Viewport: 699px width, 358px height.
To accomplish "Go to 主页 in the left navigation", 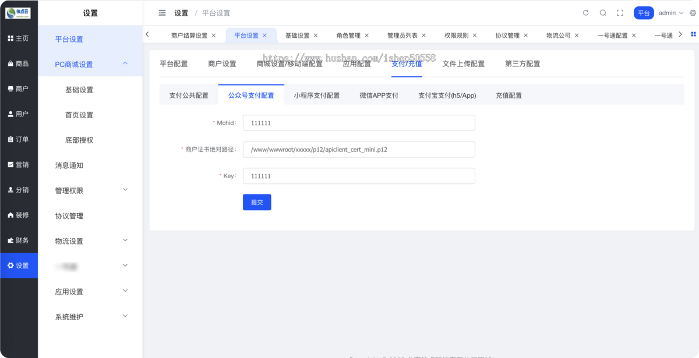I will [19, 38].
